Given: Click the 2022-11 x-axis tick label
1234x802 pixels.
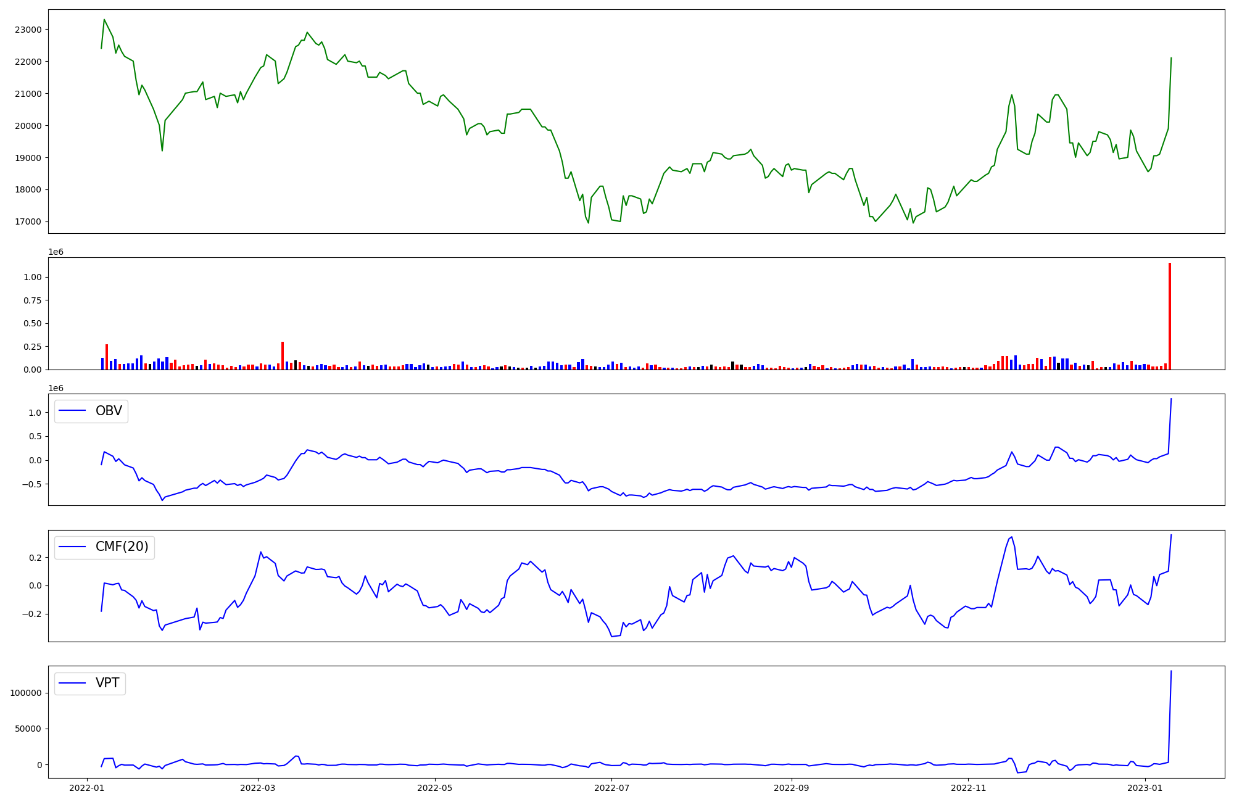Looking at the screenshot, I should pyautogui.click(x=968, y=788).
